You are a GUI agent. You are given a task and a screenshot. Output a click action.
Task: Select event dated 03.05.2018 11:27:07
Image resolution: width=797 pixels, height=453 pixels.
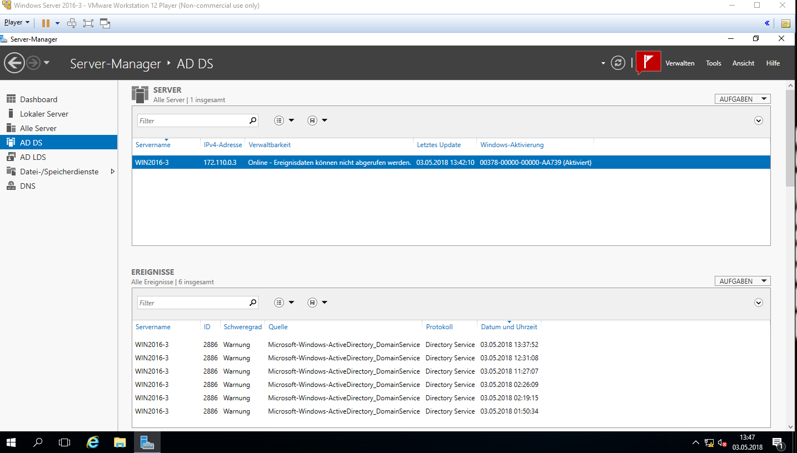click(451, 371)
